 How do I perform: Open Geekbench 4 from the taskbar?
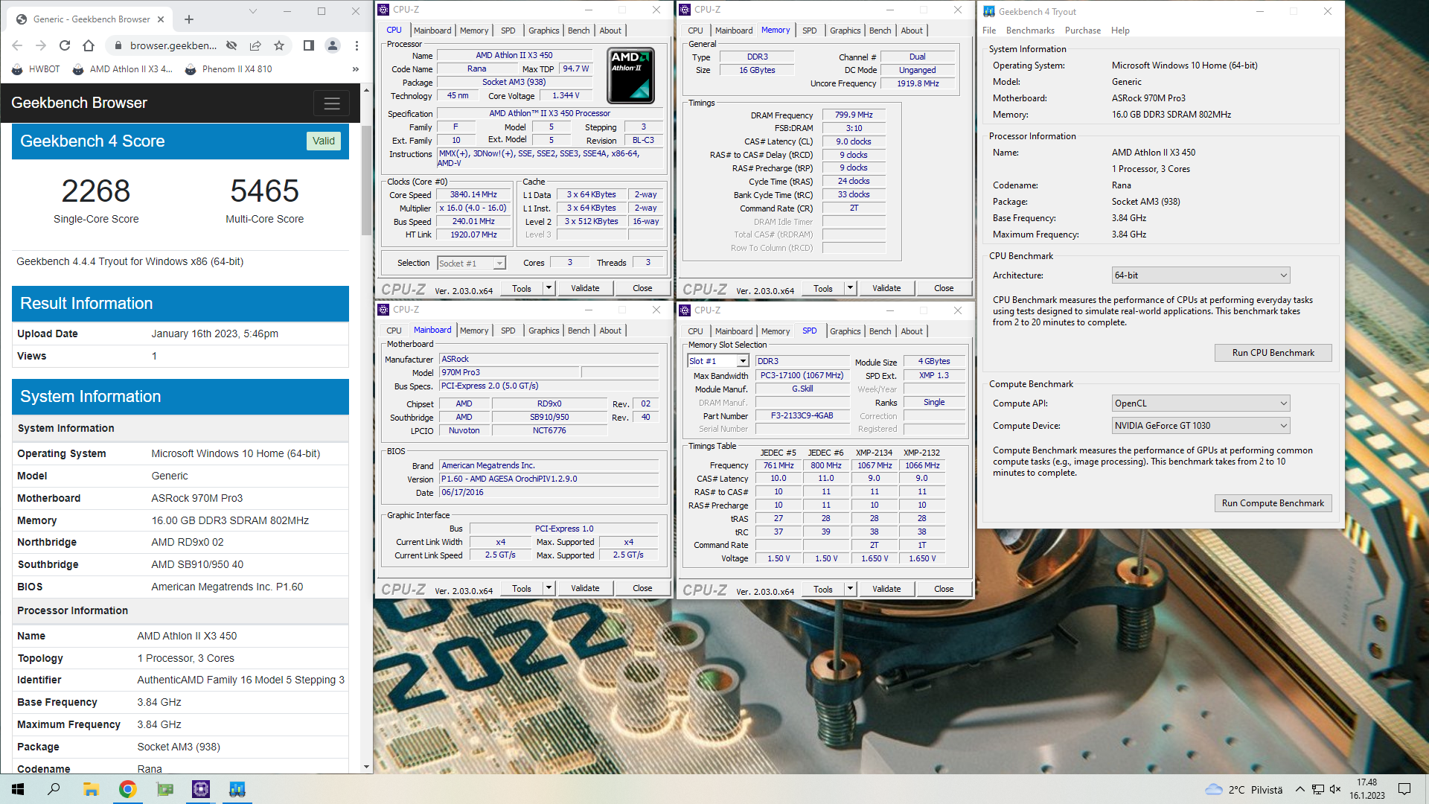coord(237,789)
